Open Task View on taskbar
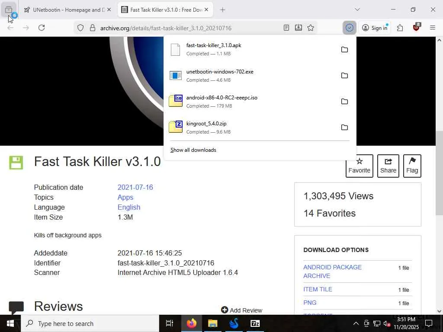 click(169, 323)
